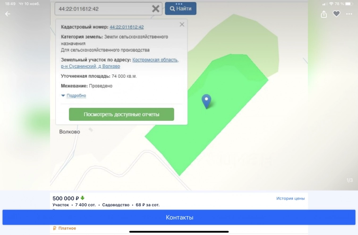Viewport: 358px width, 235px height.
Task: Open История цены price history
Action: tap(290, 198)
